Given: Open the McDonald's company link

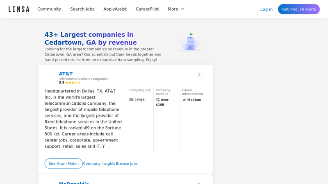Looking at the screenshot, I should [x=74, y=182].
